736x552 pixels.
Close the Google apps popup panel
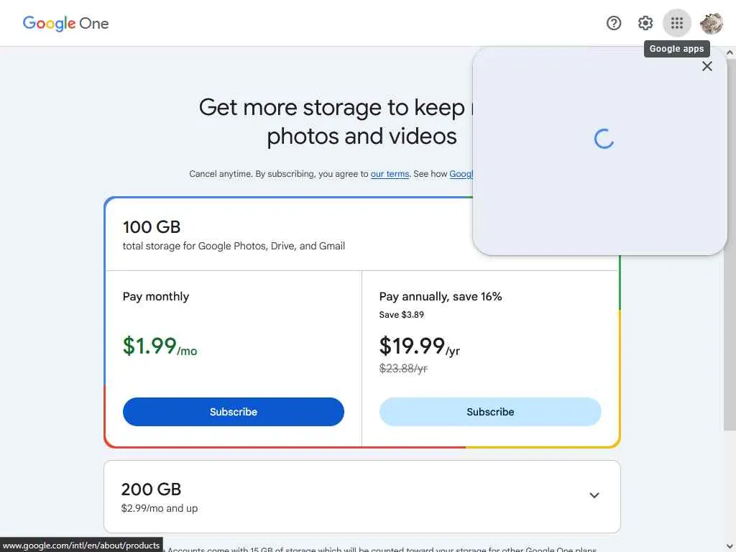click(707, 66)
